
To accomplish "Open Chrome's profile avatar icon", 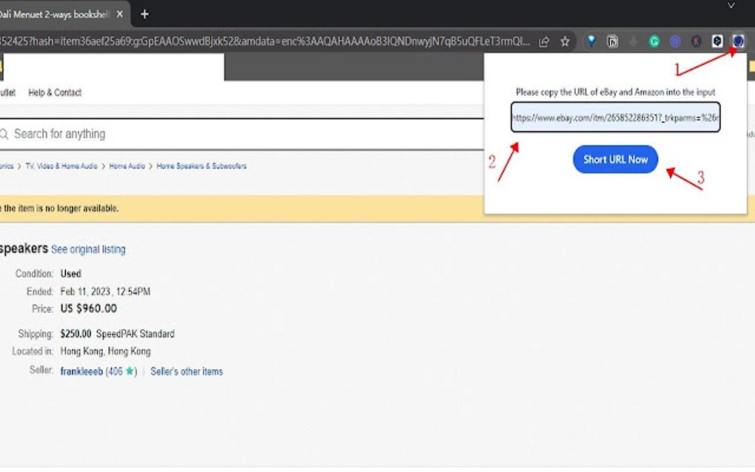I will click(x=696, y=41).
